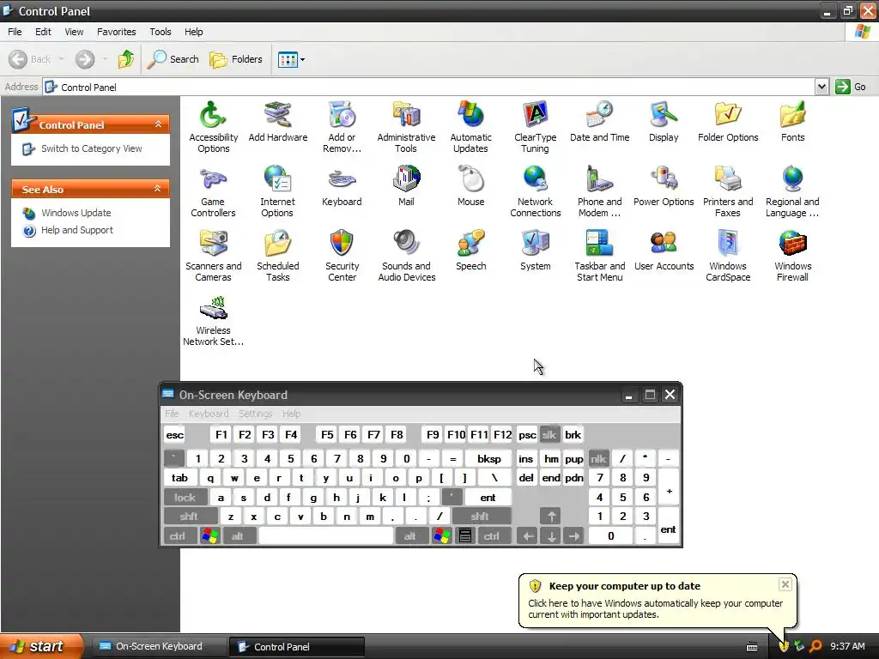Click the Search toolbar button
The image size is (879, 659).
pos(173,59)
